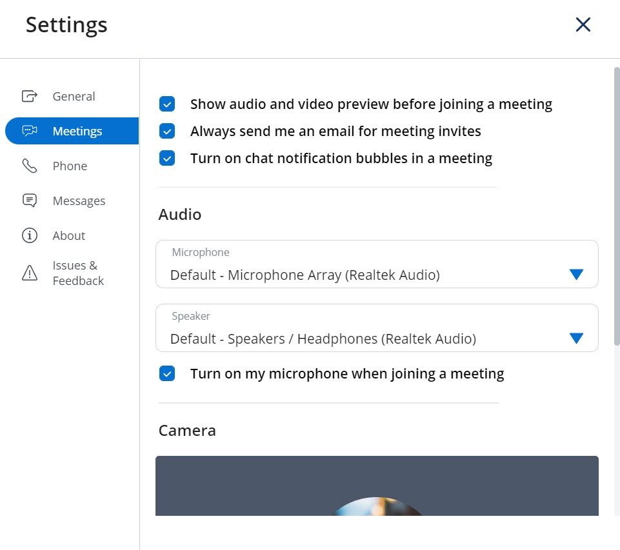
Task: Click the Messages speech bubble icon
Action: click(30, 201)
